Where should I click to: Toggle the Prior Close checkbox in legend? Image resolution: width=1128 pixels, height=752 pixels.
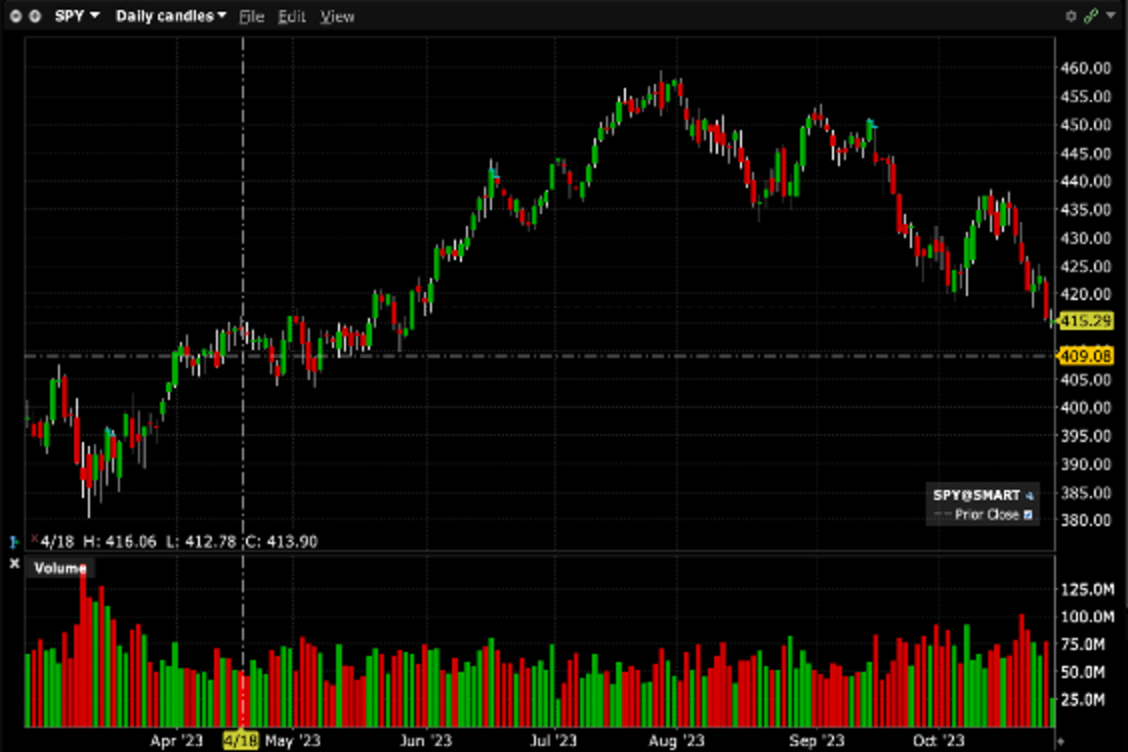[x=1027, y=514]
